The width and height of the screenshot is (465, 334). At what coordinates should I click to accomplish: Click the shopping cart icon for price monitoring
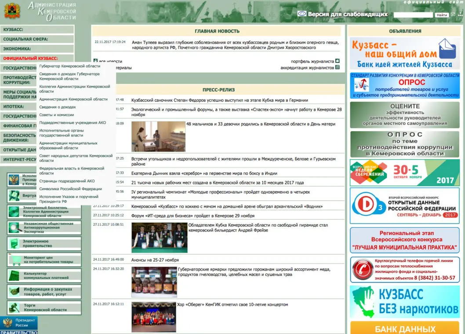tap(14, 260)
